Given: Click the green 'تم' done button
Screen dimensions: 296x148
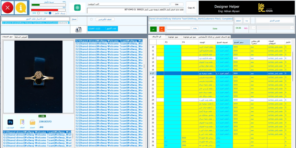Looking at the screenshot, I should pyautogui.click(x=153, y=29).
